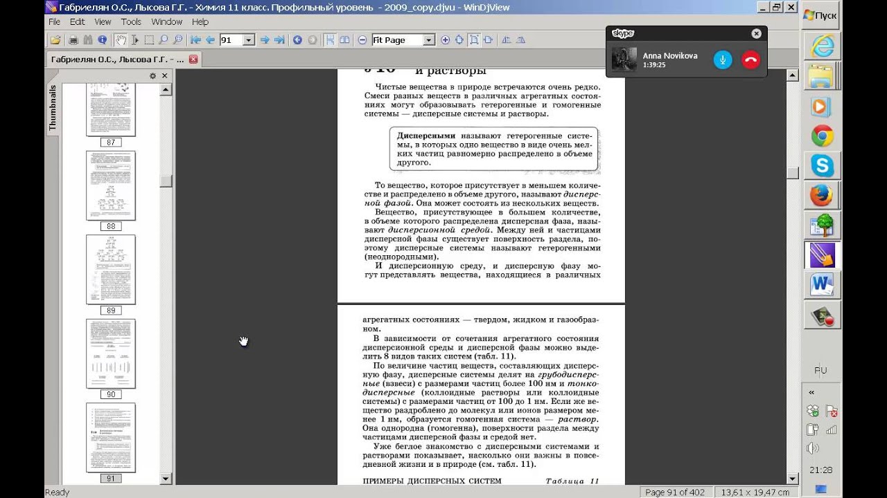Viewport: 887px width, 498px height.
Task: Click the rotate left icon
Action: 506,40
